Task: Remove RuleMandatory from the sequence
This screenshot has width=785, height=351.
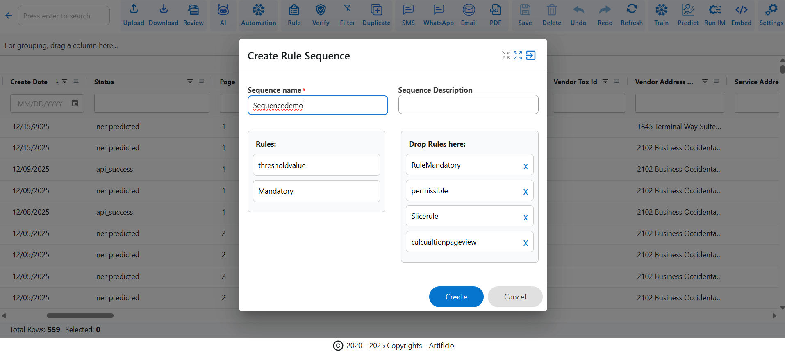Action: point(526,166)
